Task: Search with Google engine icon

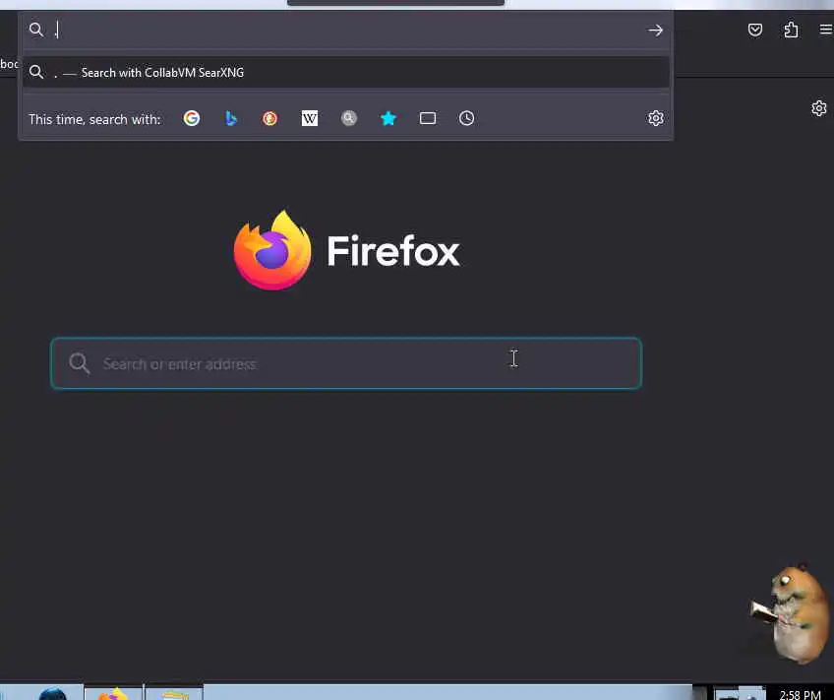Action: point(192,118)
